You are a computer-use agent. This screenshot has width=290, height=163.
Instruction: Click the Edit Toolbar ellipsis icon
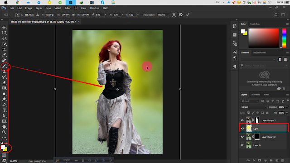[4, 138]
